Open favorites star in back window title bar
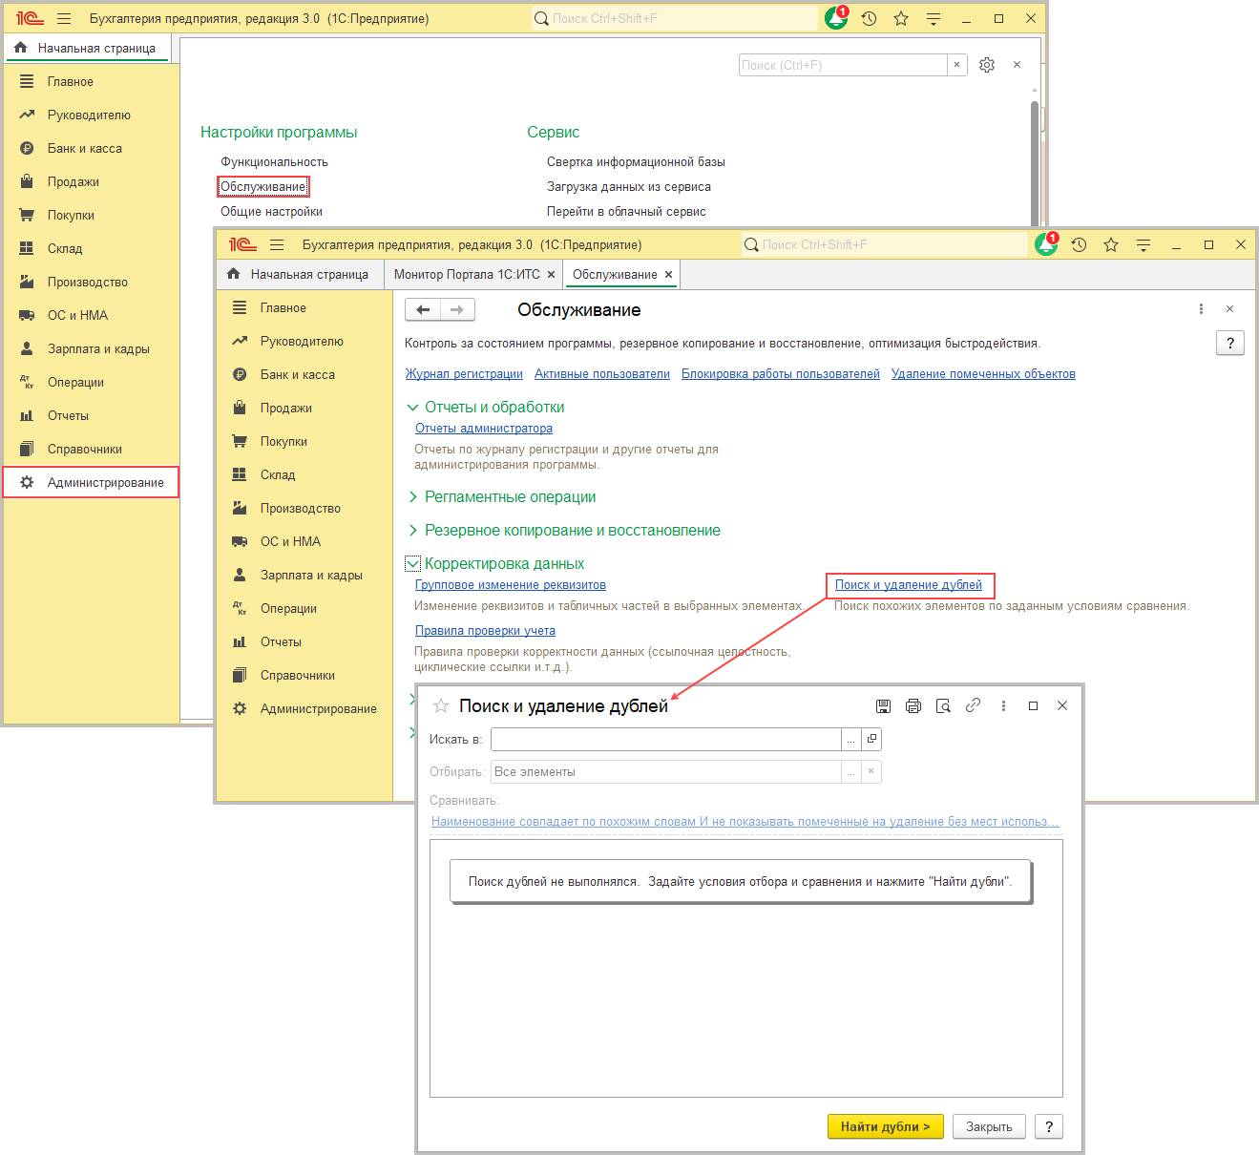1259x1155 pixels. pyautogui.click(x=901, y=18)
